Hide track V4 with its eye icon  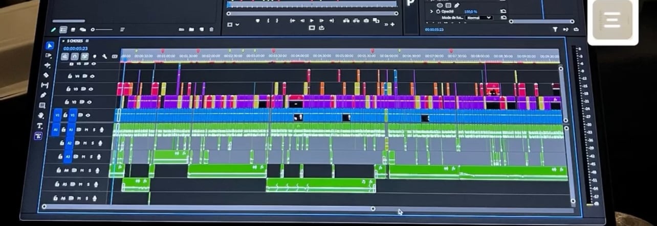[x=92, y=76]
